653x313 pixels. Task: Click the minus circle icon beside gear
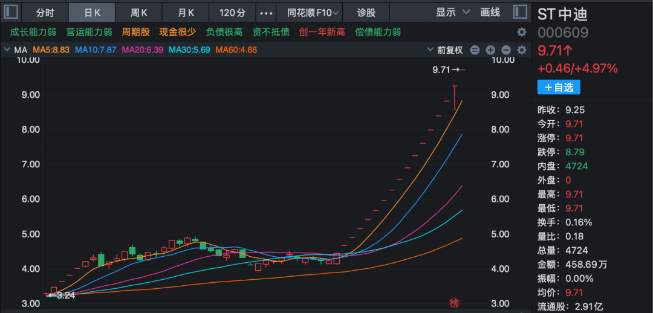pyautogui.click(x=506, y=50)
